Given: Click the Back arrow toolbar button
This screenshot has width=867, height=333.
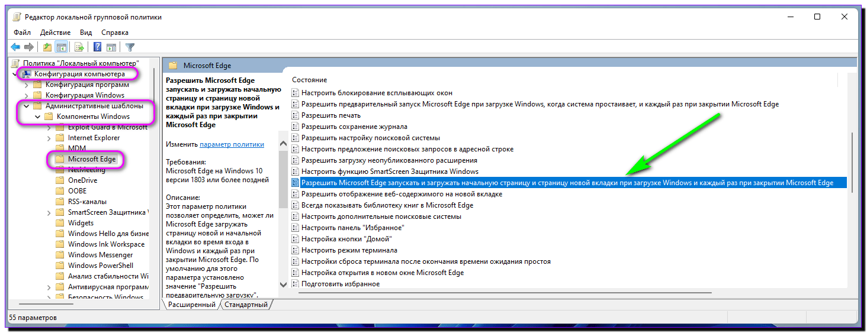Looking at the screenshot, I should click(15, 47).
